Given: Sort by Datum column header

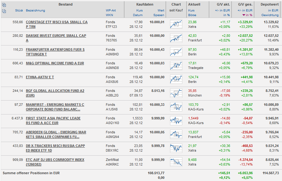Looking at the screenshot, I should (138, 15).
